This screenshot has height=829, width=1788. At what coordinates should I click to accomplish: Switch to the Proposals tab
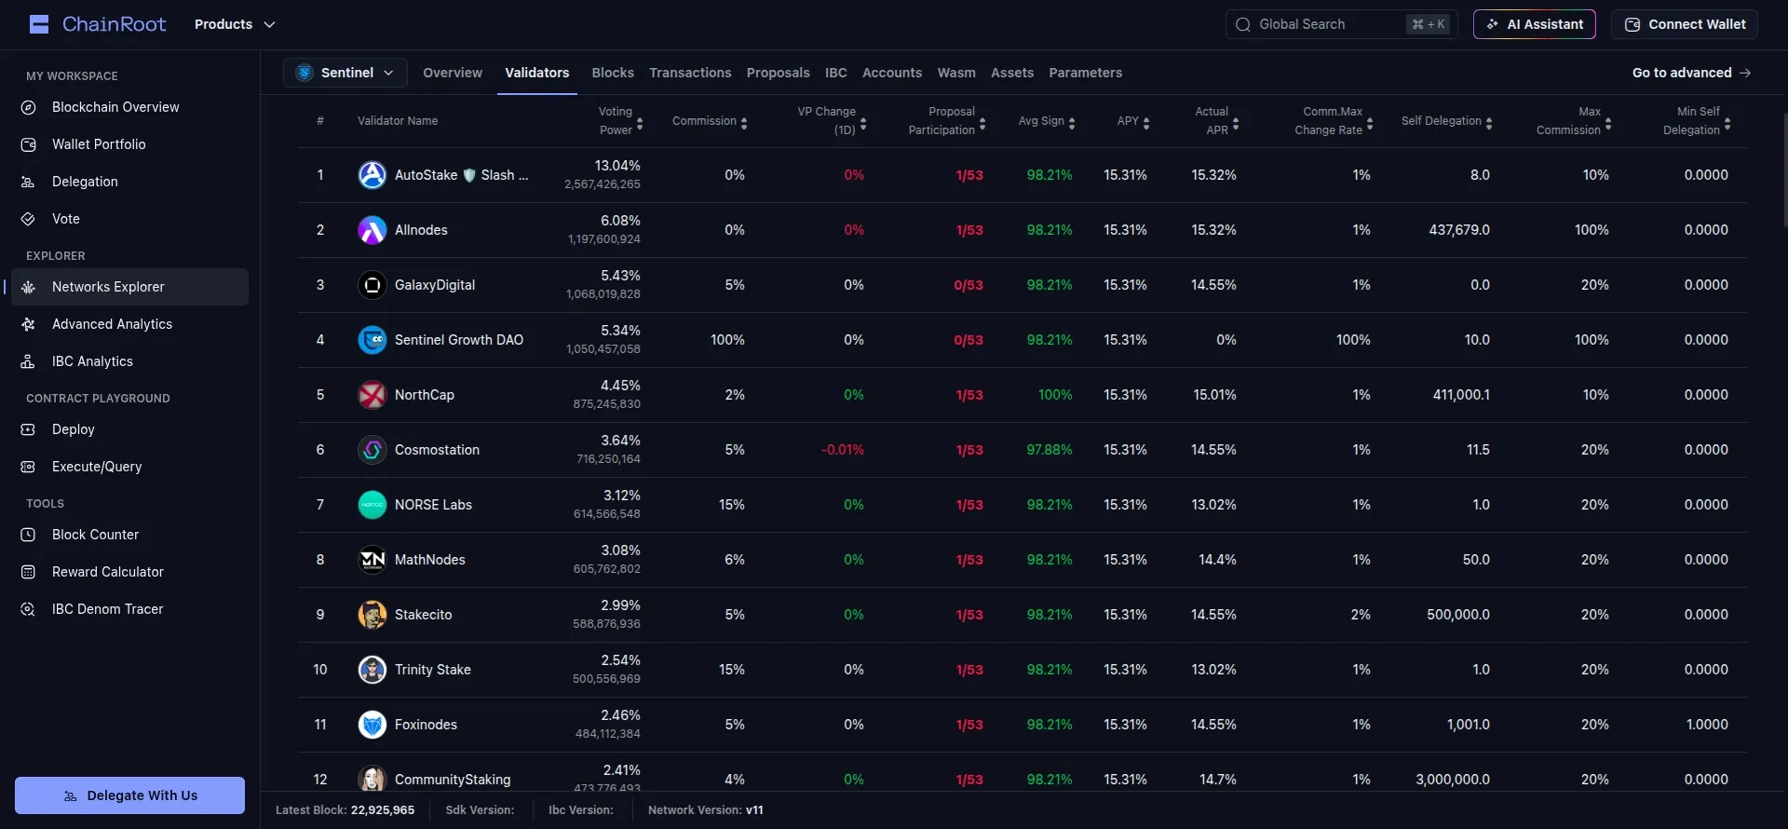point(779,73)
